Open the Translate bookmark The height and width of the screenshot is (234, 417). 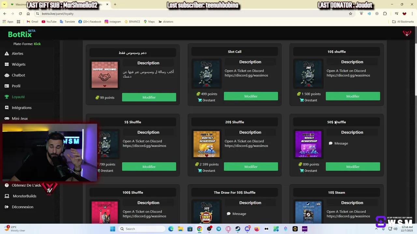67,22
